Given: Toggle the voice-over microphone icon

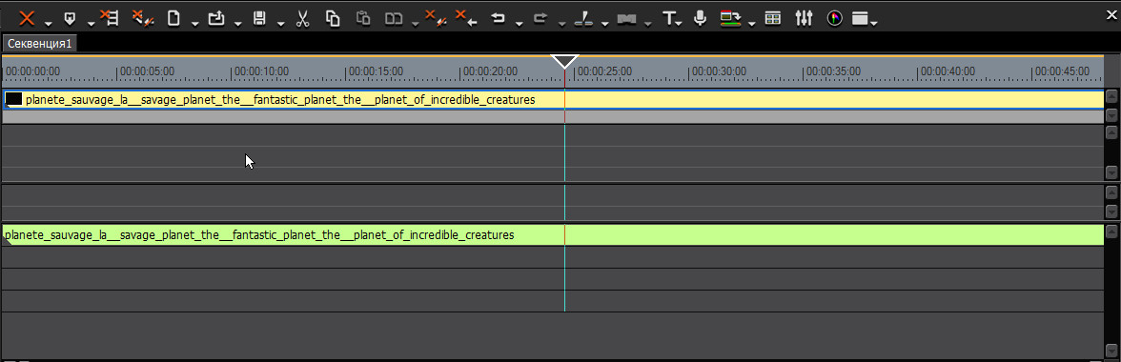Looking at the screenshot, I should coord(701,18).
